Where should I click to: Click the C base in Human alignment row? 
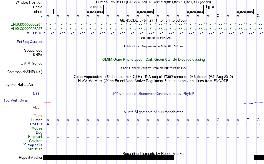[x=218, y=120]
